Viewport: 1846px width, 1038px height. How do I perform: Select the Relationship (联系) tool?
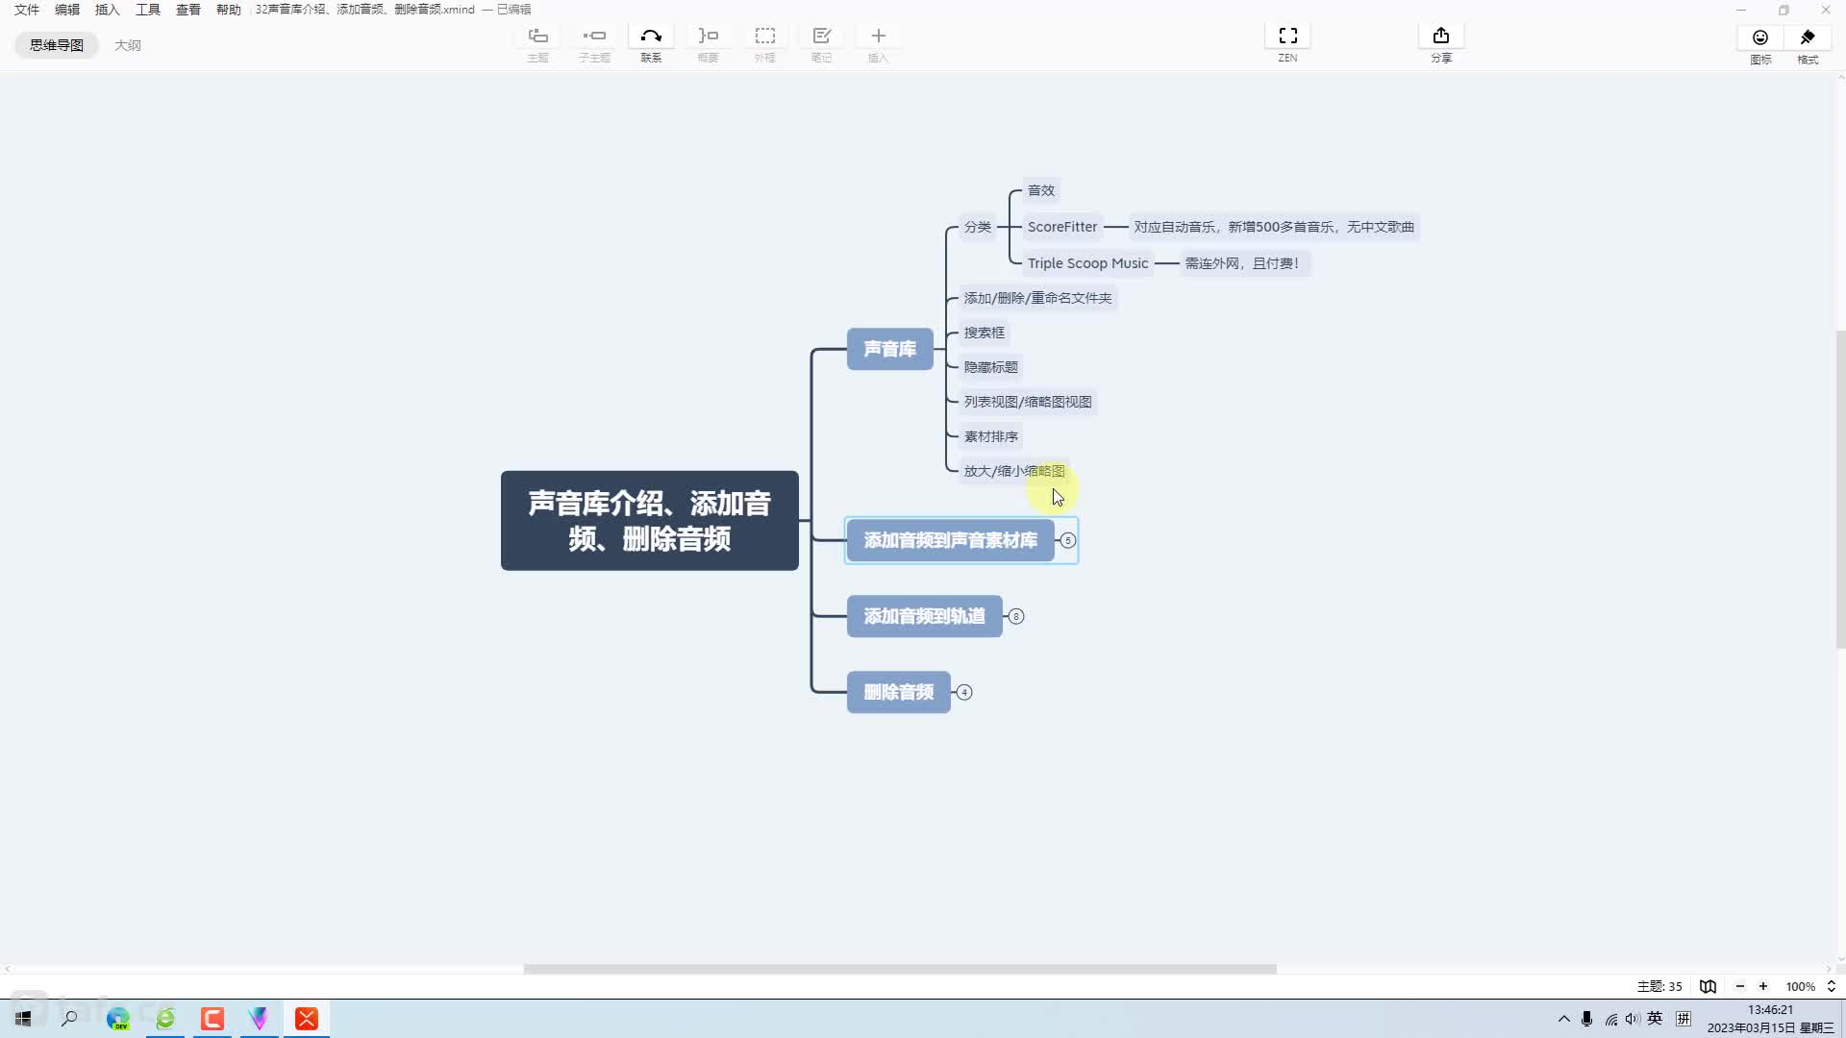(x=651, y=37)
